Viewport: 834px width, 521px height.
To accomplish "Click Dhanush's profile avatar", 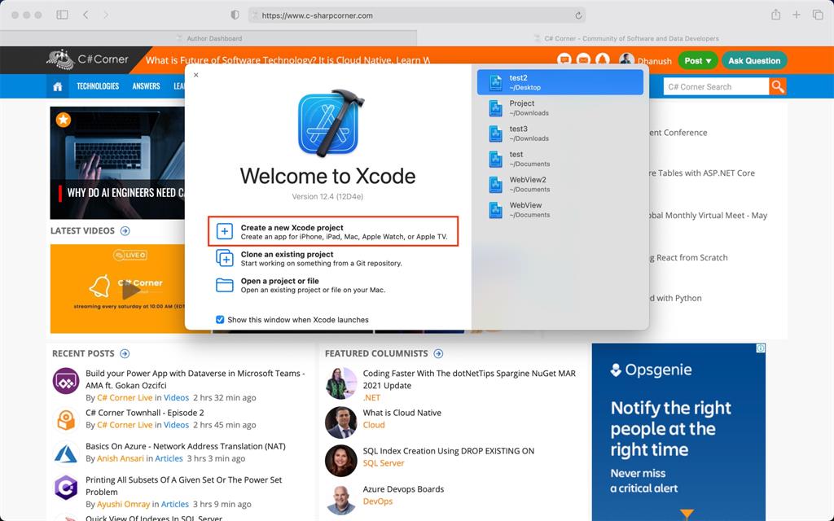I will (x=626, y=60).
